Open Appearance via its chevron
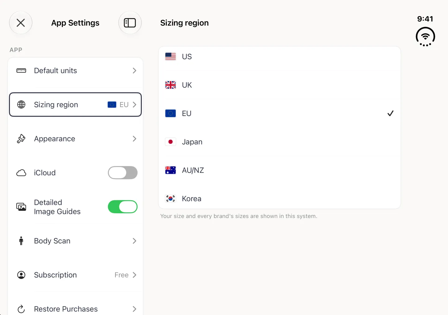448x315 pixels. (x=134, y=139)
